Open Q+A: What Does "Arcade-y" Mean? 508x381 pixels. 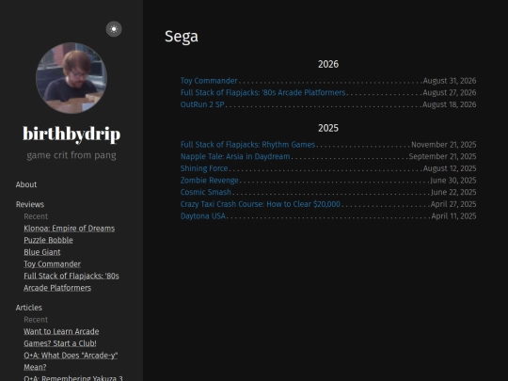pos(71,361)
